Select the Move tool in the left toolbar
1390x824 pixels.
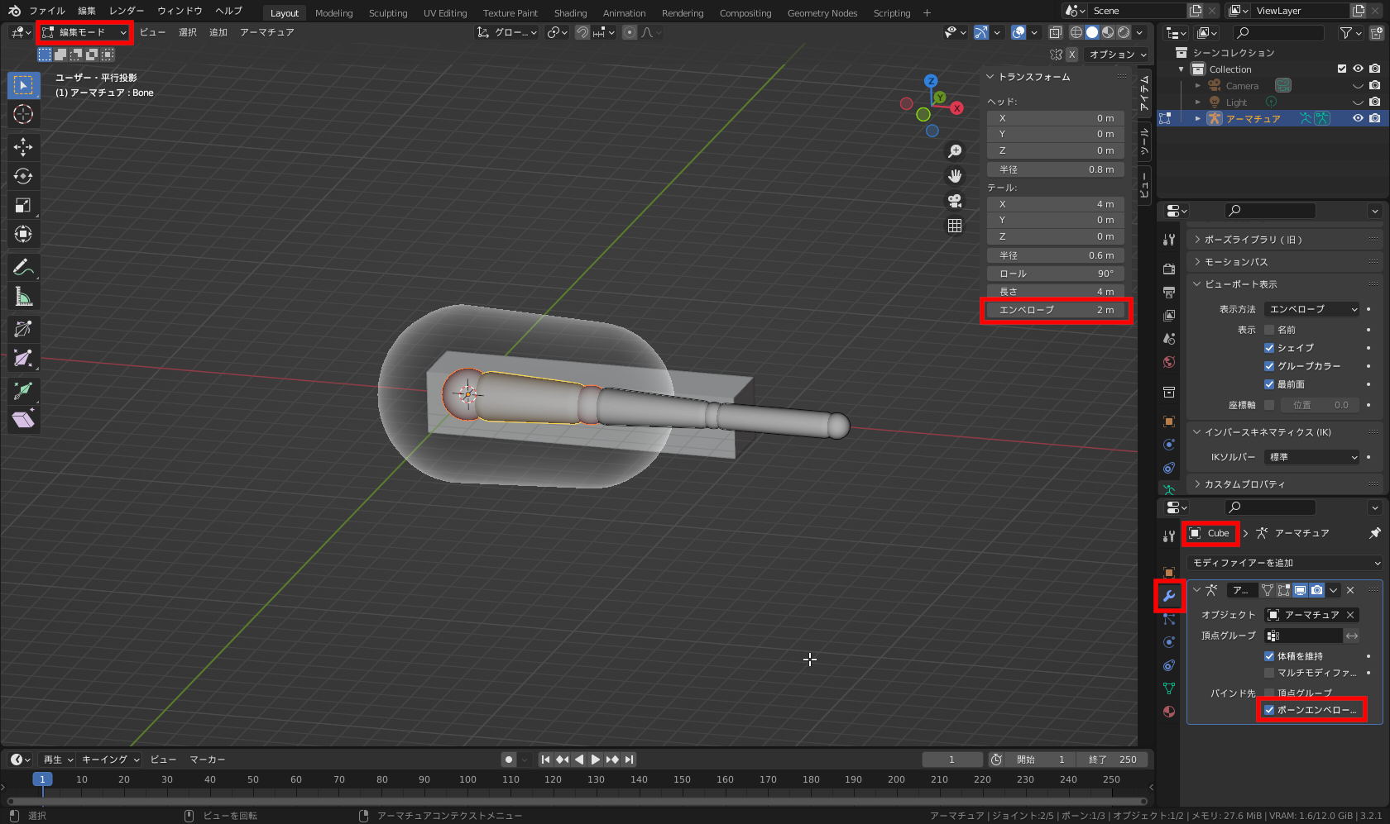coord(23,147)
